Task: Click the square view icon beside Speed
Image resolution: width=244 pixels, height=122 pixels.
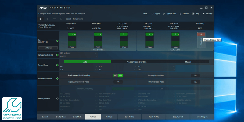Action: [x=61, y=19]
